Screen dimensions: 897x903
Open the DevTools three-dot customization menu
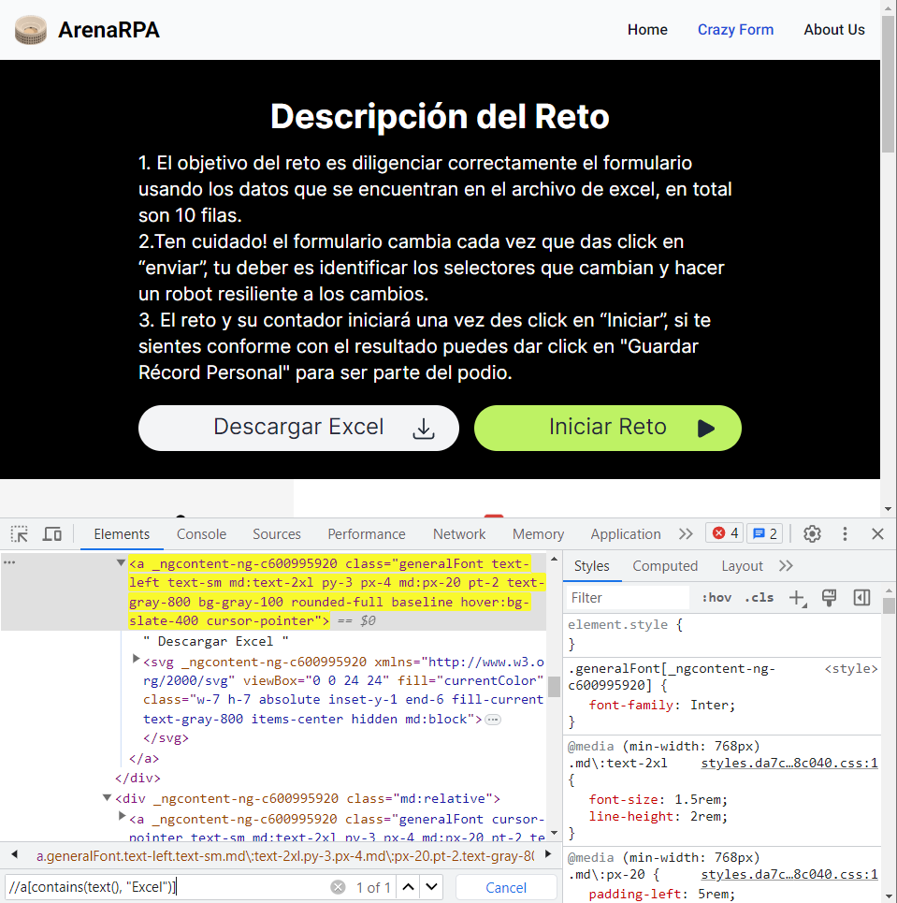845,533
